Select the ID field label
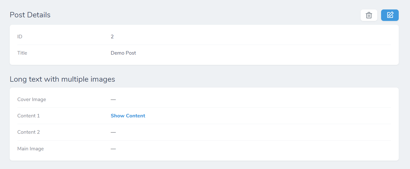The width and height of the screenshot is (410, 169). 20,37
